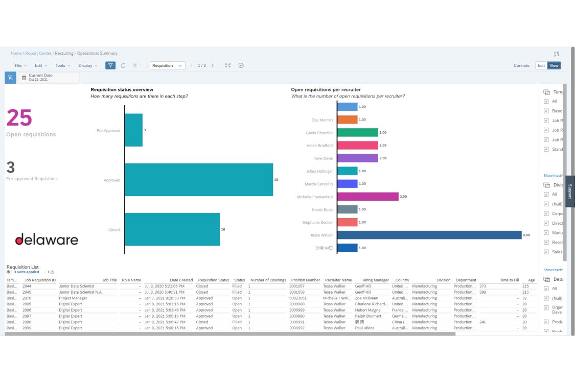This screenshot has height=383, width=575.
Task: Click the bookmark icon in toolbar
Action: coord(135,65)
